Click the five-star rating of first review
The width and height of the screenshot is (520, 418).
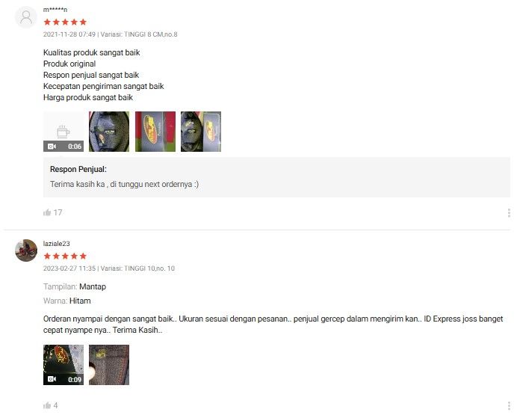65,22
